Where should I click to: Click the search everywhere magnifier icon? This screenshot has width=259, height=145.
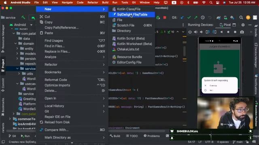[241, 17]
